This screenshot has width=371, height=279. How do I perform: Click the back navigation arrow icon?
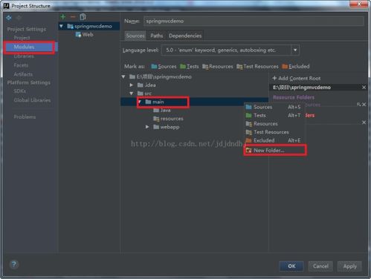click(9, 18)
